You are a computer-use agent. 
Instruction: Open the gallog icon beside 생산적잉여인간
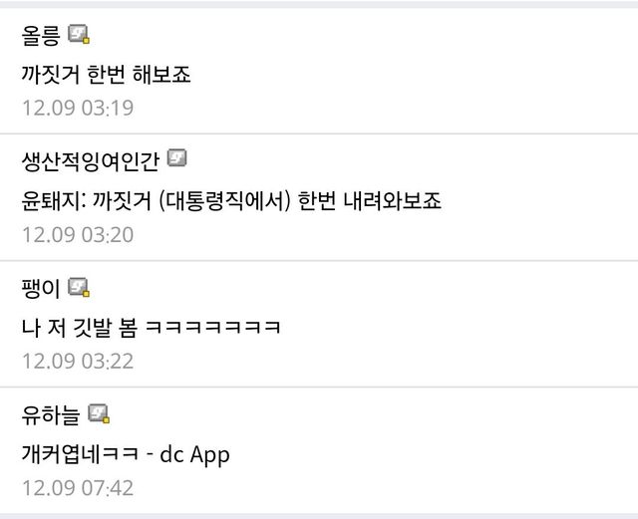click(x=177, y=158)
